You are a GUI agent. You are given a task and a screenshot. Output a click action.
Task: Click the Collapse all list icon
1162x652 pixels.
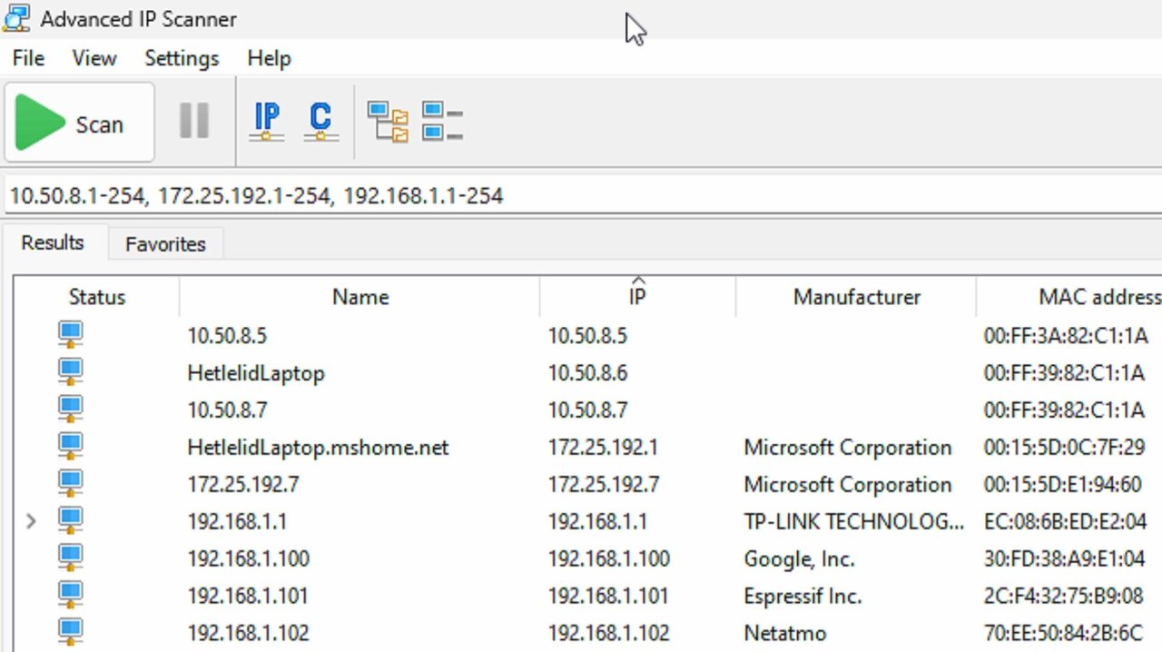point(442,122)
